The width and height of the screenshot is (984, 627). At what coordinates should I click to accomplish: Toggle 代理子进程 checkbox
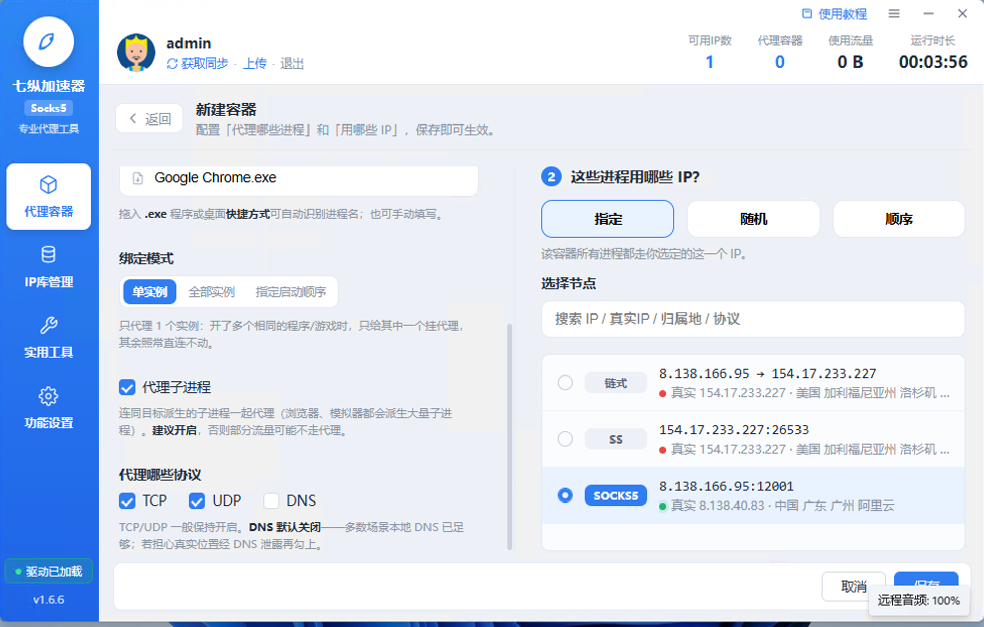click(127, 387)
